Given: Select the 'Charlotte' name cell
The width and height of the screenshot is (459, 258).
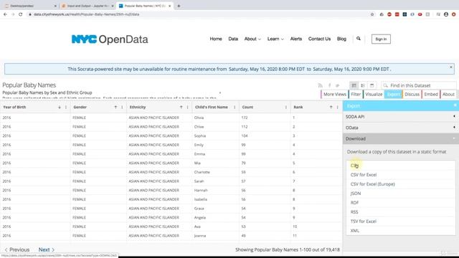Looking at the screenshot, I should [202, 172].
